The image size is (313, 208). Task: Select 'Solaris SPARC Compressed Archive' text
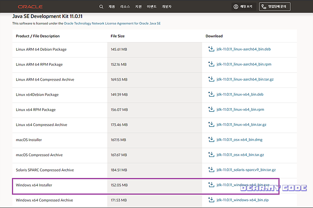tap(45, 170)
